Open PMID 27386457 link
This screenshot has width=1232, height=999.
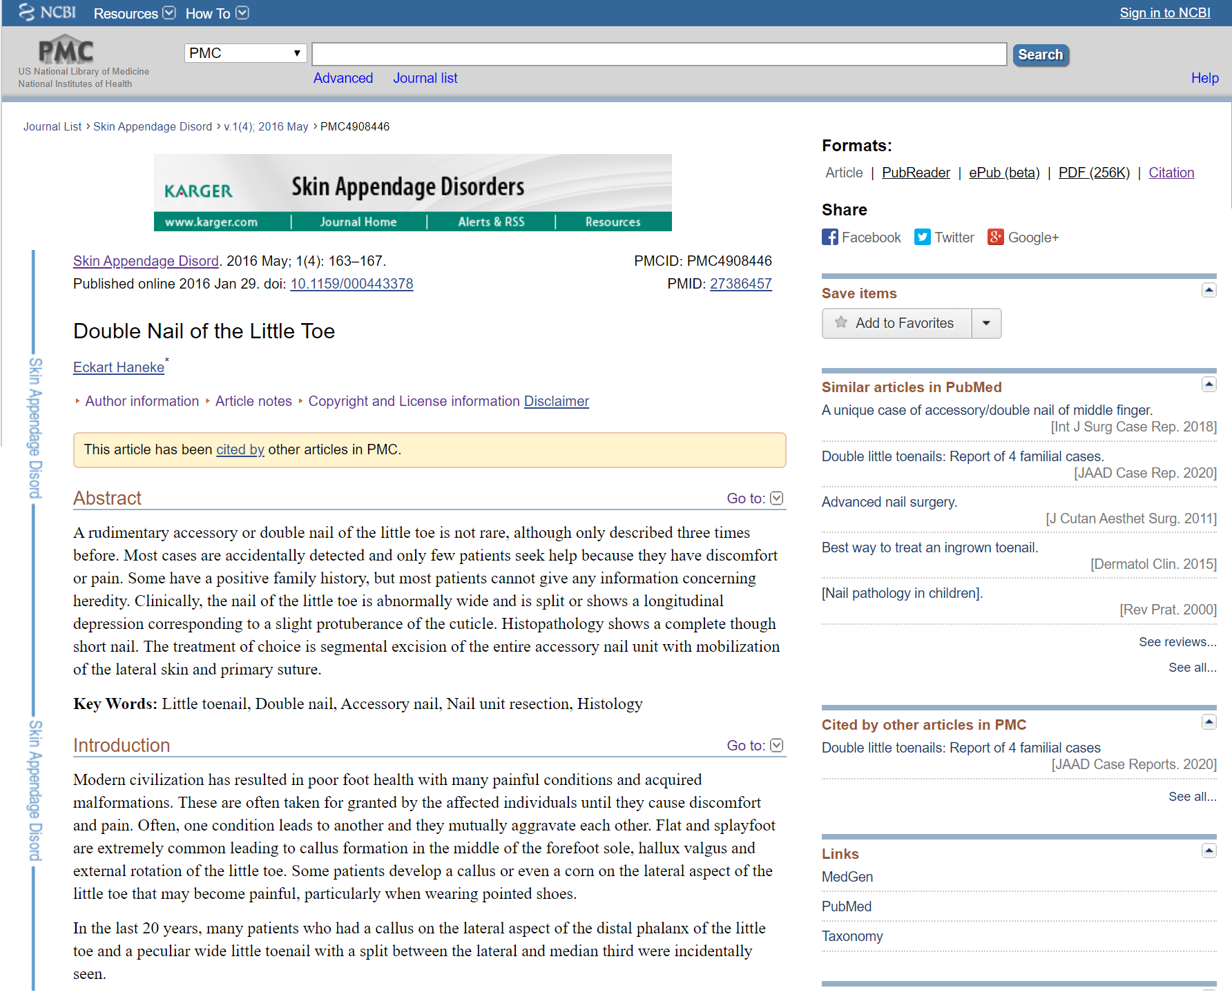click(x=741, y=284)
